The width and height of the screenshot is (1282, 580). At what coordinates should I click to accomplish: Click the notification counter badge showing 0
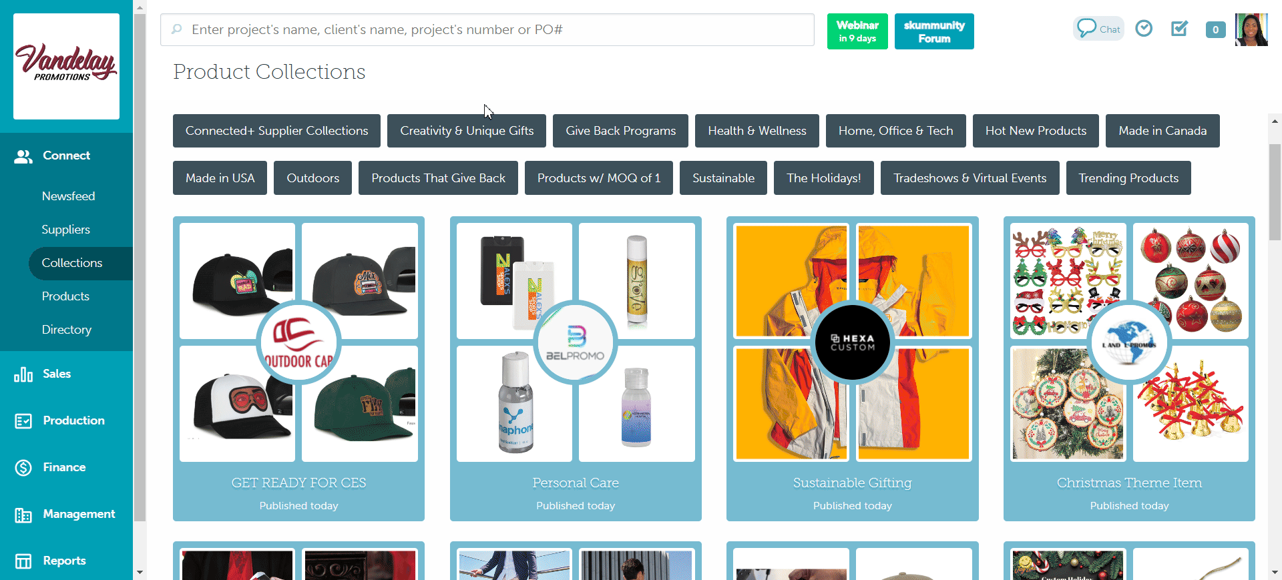(x=1215, y=29)
